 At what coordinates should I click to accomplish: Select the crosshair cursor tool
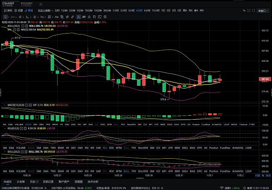pyautogui.click(x=5, y=17)
